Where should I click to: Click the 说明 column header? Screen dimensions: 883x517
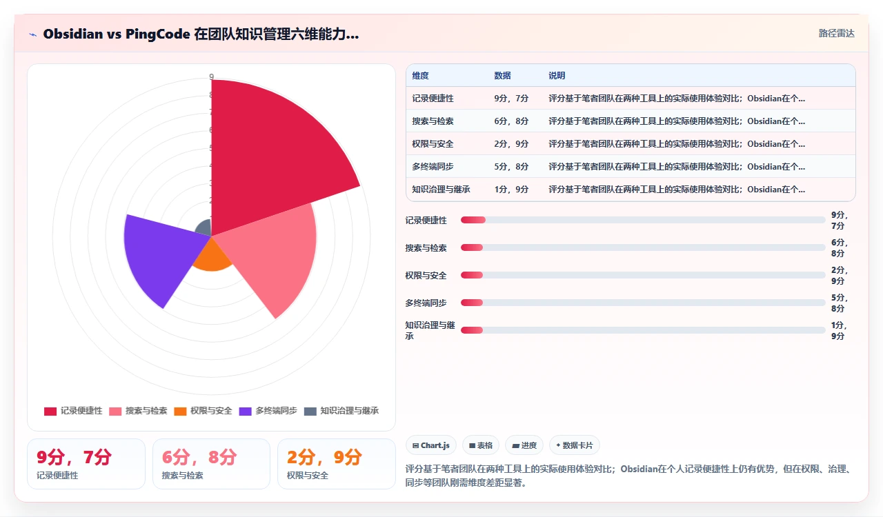click(x=557, y=76)
